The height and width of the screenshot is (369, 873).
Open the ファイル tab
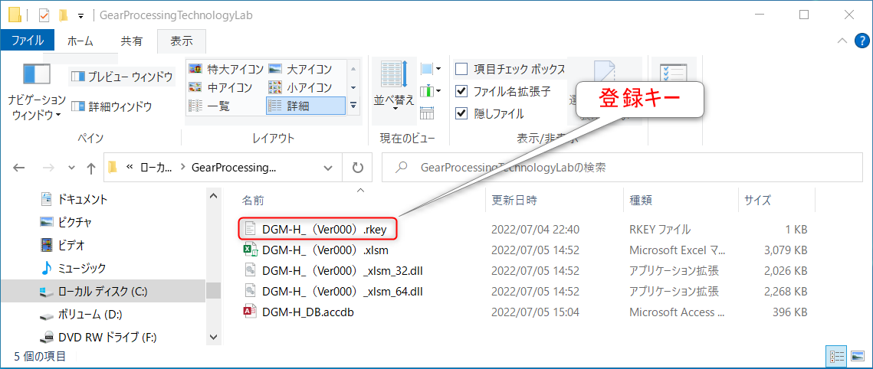pyautogui.click(x=28, y=41)
